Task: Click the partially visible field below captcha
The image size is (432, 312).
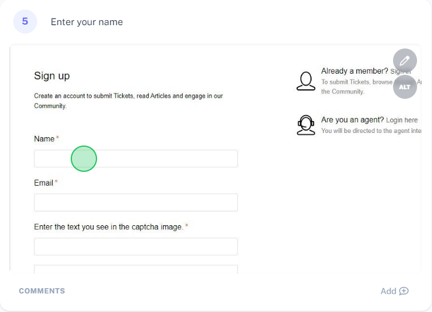Action: point(135,269)
